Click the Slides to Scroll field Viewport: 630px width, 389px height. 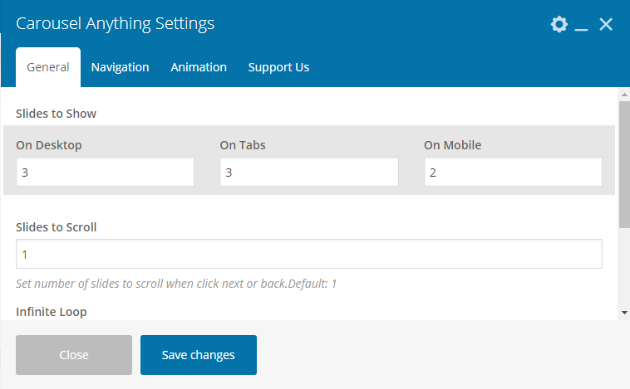click(x=309, y=254)
